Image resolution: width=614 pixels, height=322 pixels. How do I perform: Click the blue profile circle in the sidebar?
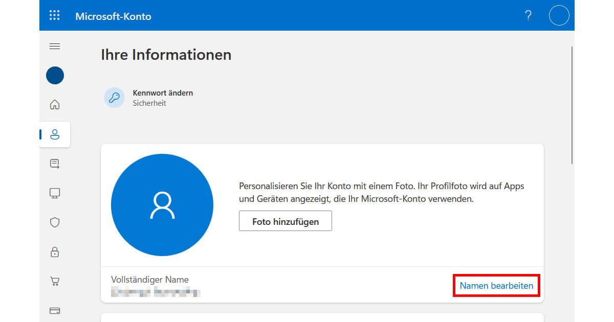[54, 75]
